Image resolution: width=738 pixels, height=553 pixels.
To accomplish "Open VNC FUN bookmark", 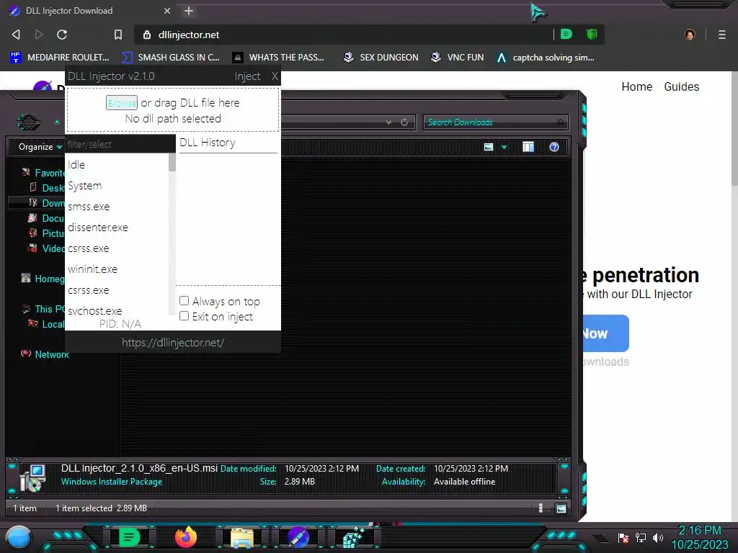I will [x=458, y=58].
